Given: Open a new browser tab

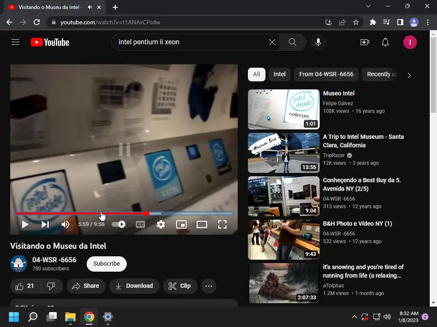Looking at the screenshot, I should point(115,7).
